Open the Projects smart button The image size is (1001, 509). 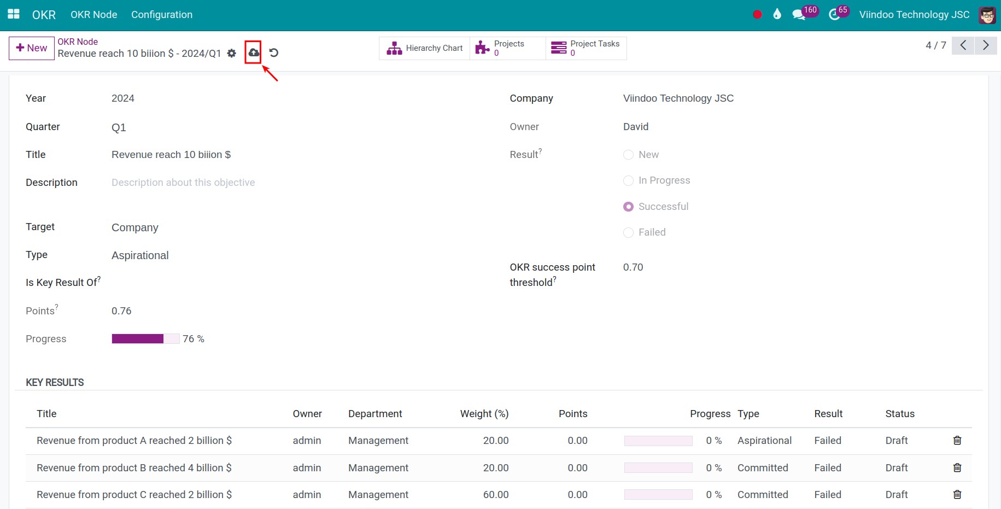tap(506, 48)
